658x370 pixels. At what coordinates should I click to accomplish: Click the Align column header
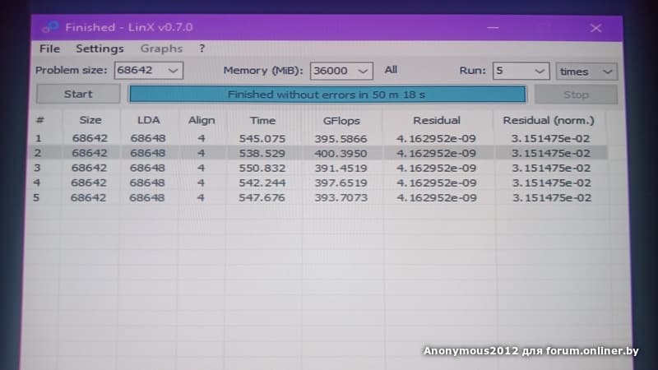202,120
